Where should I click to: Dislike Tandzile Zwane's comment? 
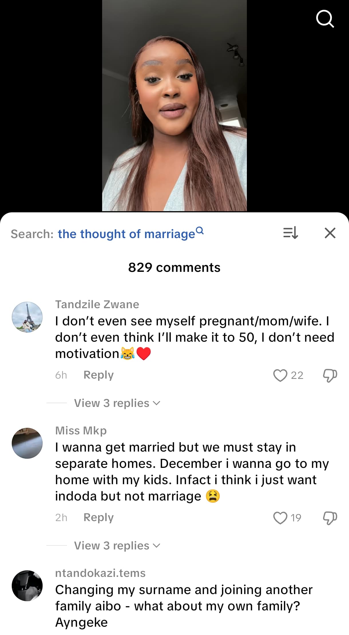click(x=330, y=375)
